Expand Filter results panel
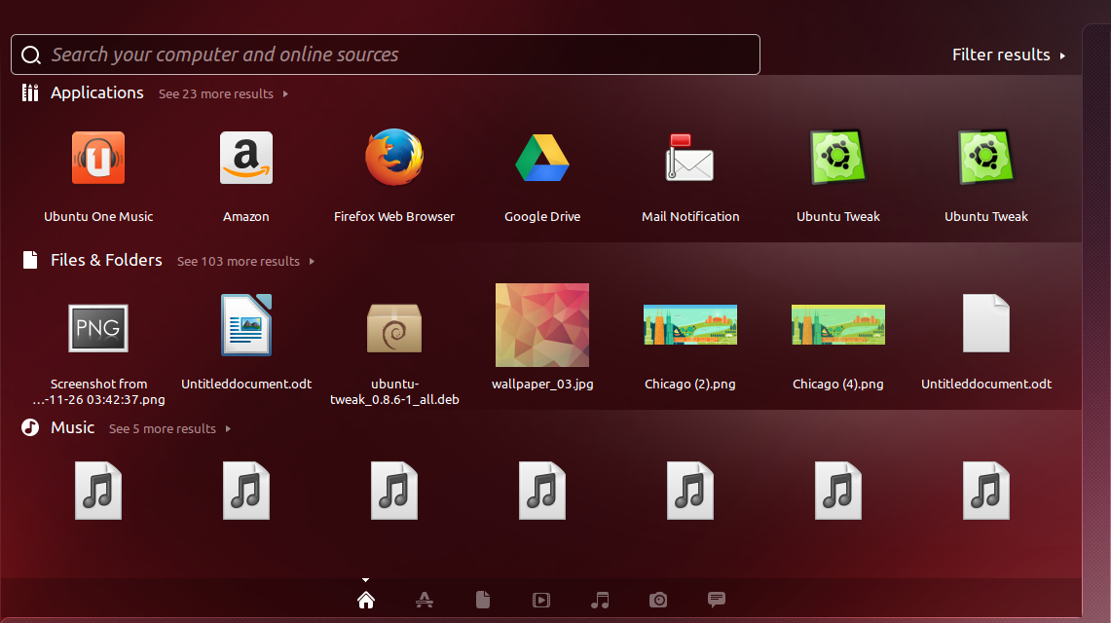1111x623 pixels. [x=1009, y=55]
